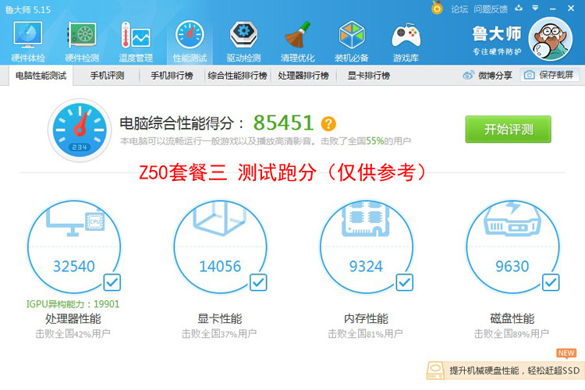Click 内存性能 label
The width and height of the screenshot is (585, 390).
pos(366,319)
